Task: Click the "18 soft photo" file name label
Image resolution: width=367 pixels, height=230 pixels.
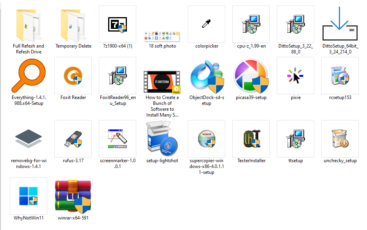Action: (x=162, y=46)
